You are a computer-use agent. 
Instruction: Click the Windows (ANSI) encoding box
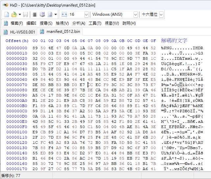(113, 14)
